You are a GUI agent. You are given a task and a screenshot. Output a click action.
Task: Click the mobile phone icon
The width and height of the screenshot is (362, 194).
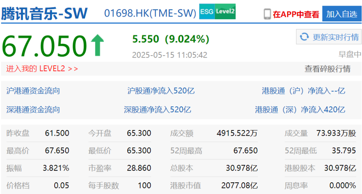point(267,14)
